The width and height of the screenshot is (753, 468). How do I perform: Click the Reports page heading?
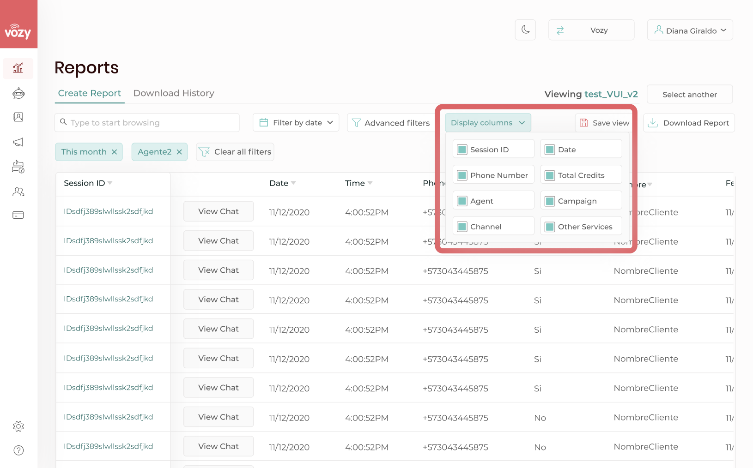86,68
